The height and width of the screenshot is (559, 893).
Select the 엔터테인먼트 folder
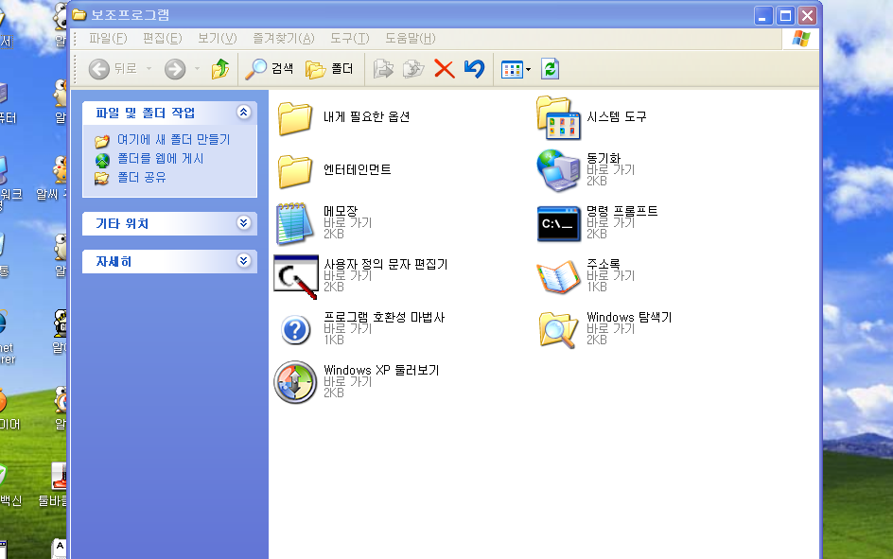click(x=335, y=171)
